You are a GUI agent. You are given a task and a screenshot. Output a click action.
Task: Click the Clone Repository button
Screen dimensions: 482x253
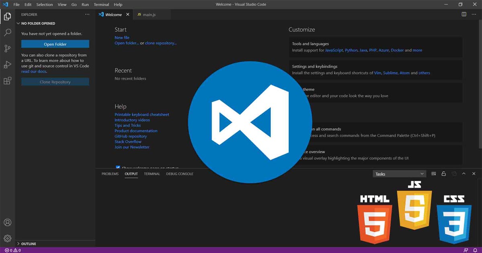(55, 82)
